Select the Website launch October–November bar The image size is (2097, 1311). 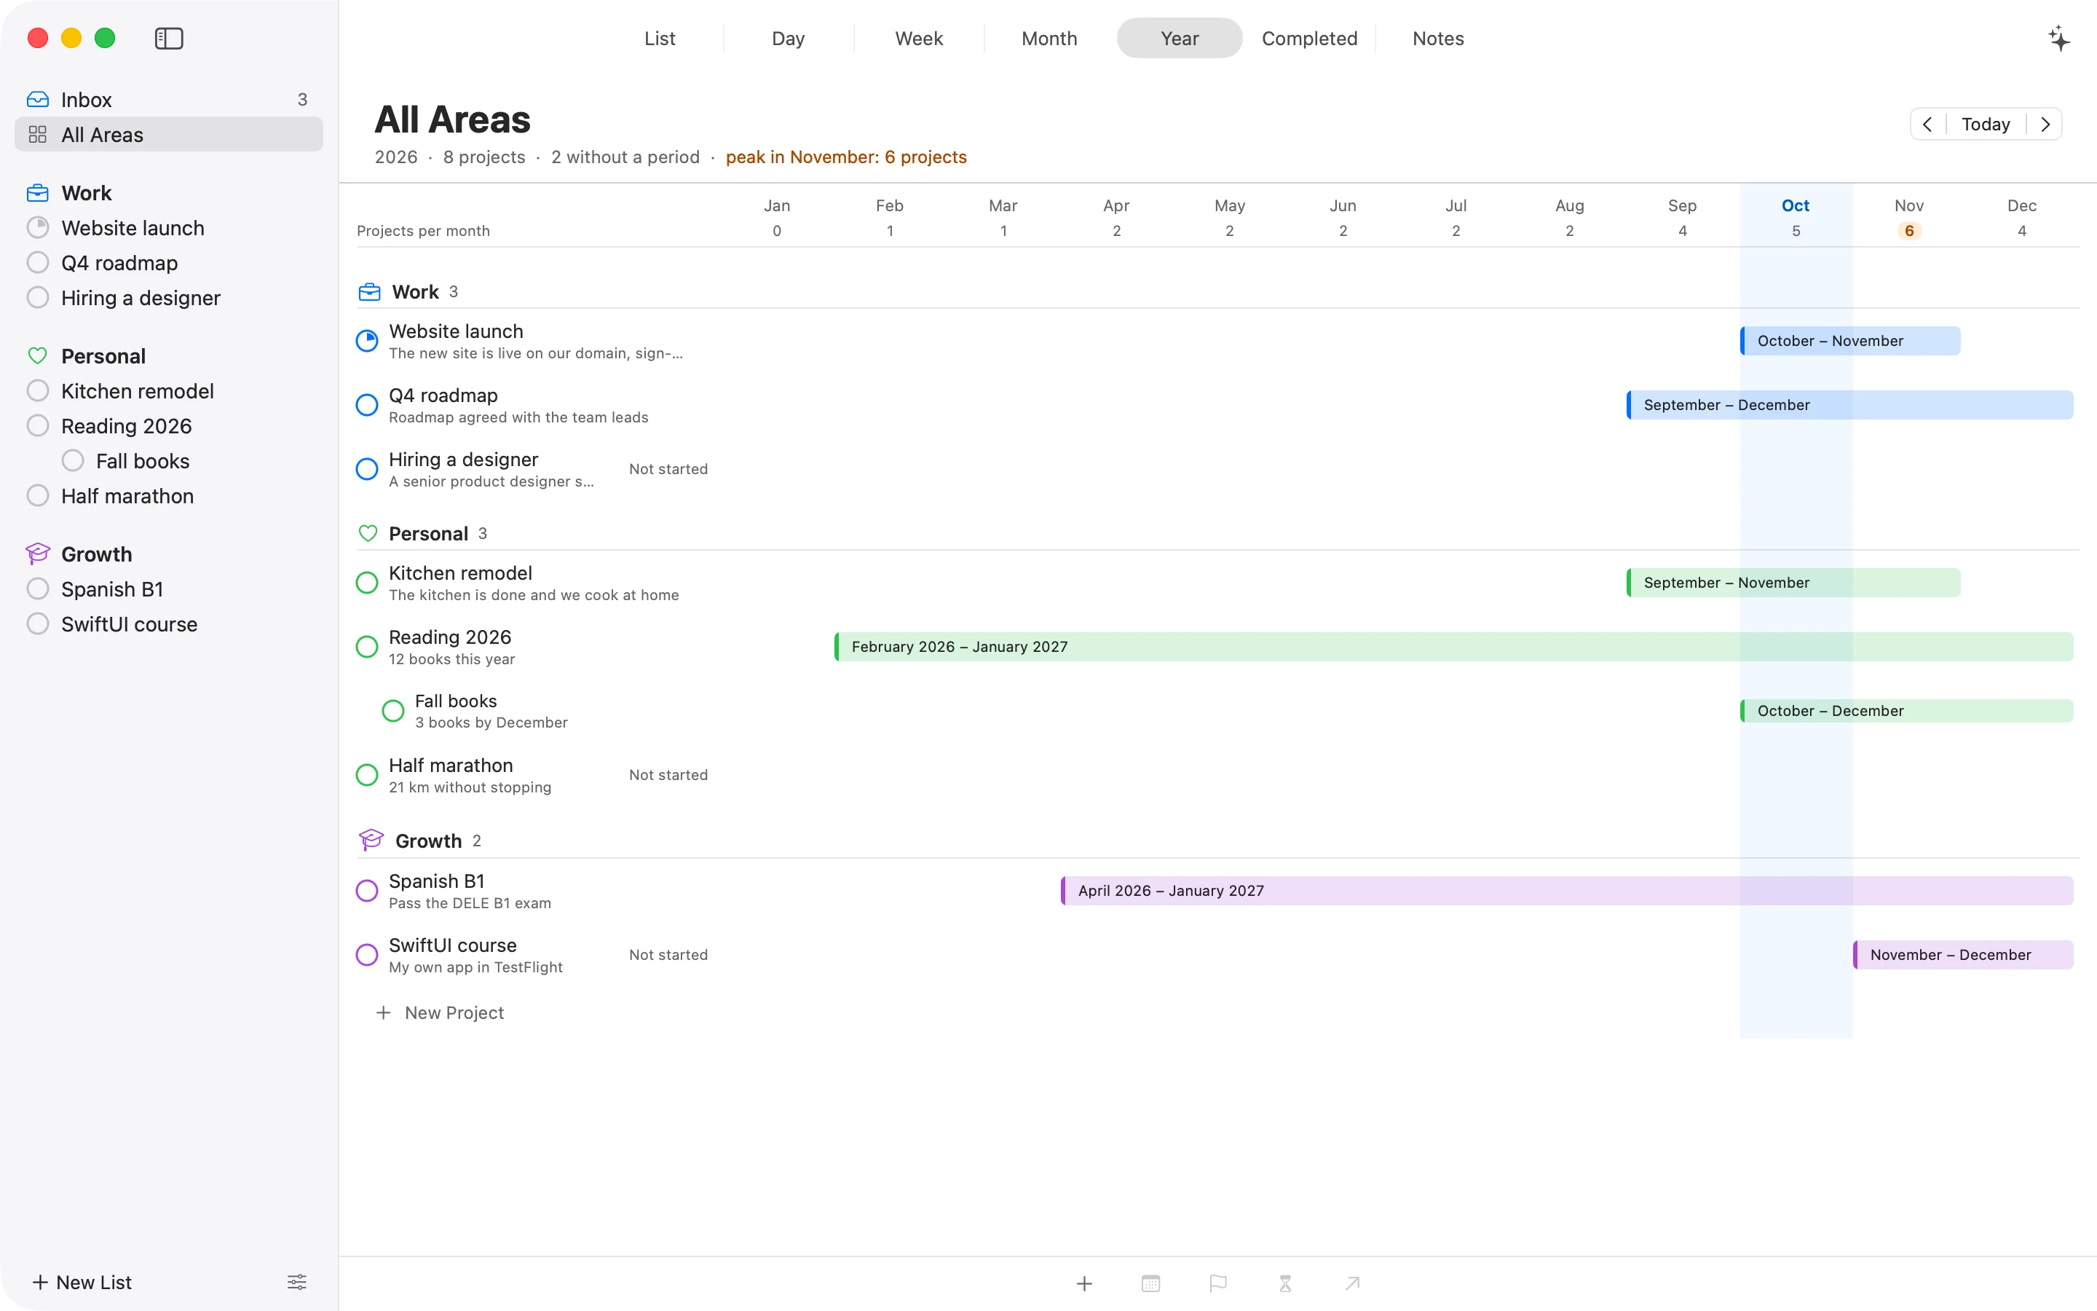click(x=1850, y=341)
